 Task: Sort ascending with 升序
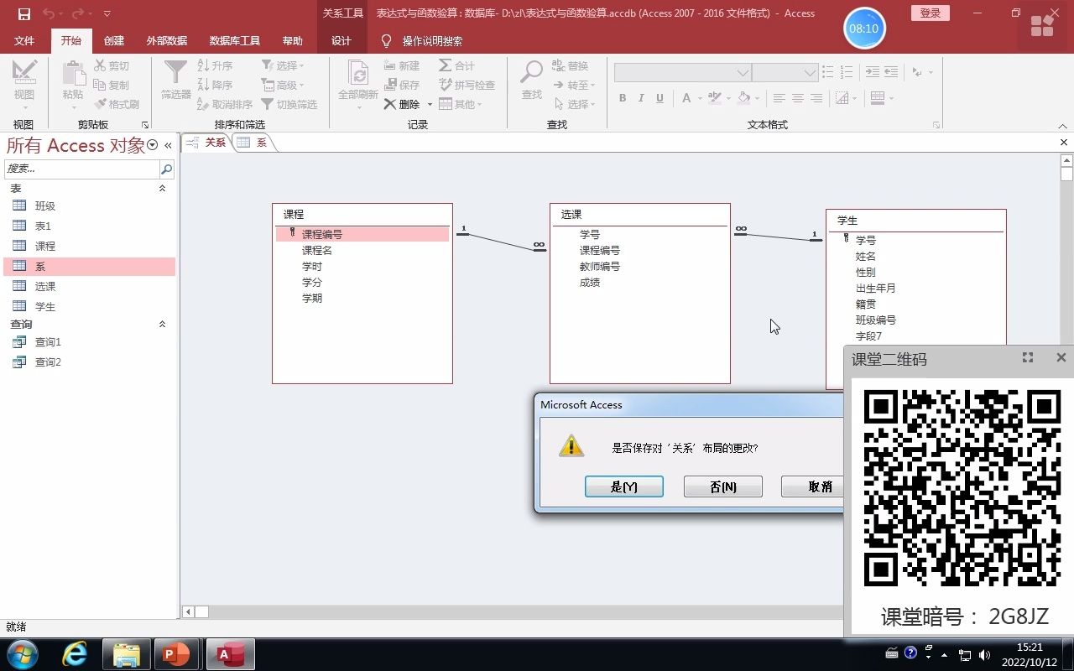tap(215, 65)
